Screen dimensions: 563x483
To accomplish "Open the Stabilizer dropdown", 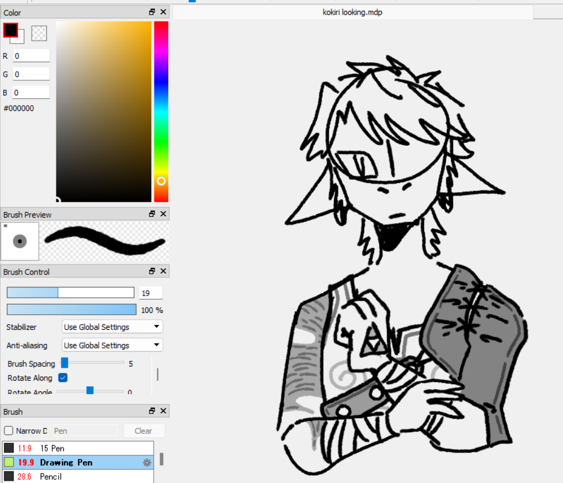I will [x=112, y=327].
